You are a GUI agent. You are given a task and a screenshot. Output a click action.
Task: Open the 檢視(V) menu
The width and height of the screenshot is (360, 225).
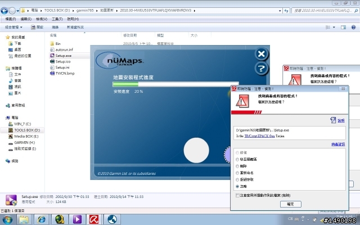[x=42, y=19]
